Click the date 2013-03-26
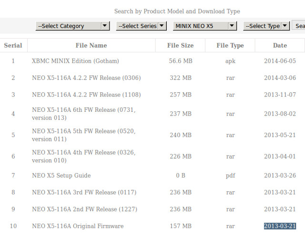This screenshot has width=305, height=237. [x=280, y=176]
